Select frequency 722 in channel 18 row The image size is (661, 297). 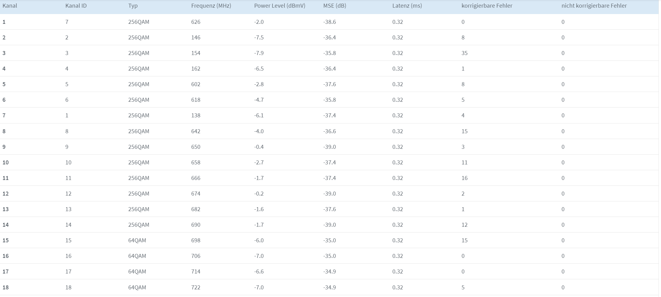tap(196, 288)
